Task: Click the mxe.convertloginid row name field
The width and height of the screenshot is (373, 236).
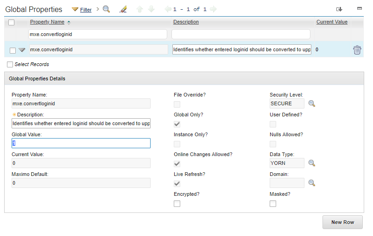Action: click(x=99, y=49)
